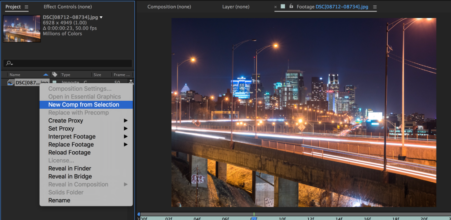Toggle the Name column sort arrow

46,75
